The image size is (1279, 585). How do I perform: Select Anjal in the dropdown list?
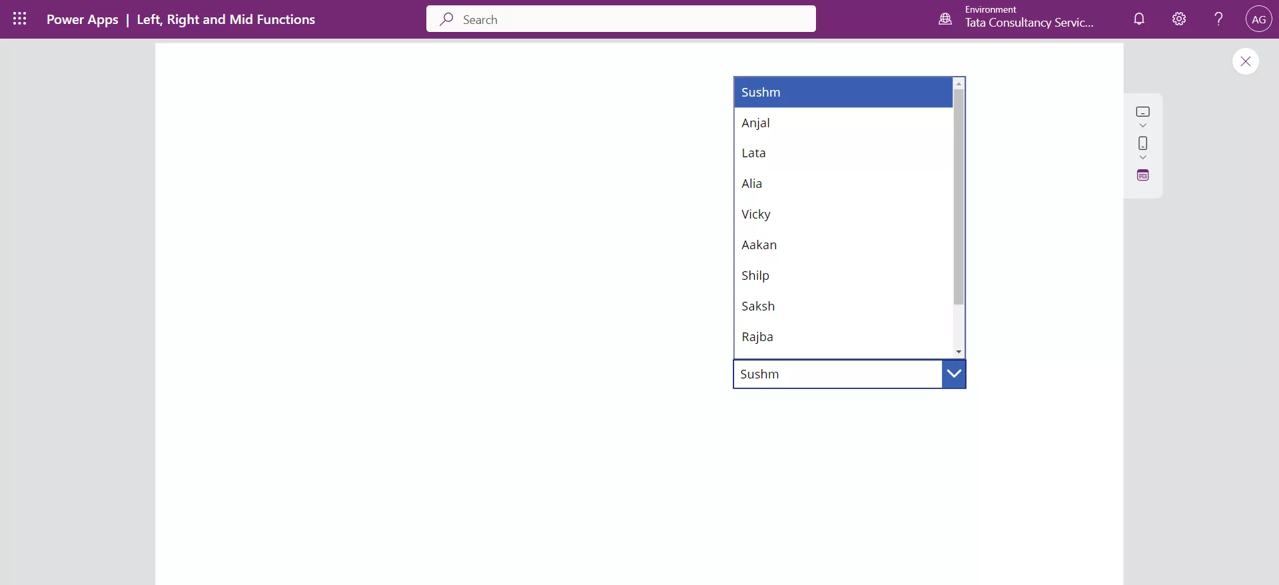point(843,123)
